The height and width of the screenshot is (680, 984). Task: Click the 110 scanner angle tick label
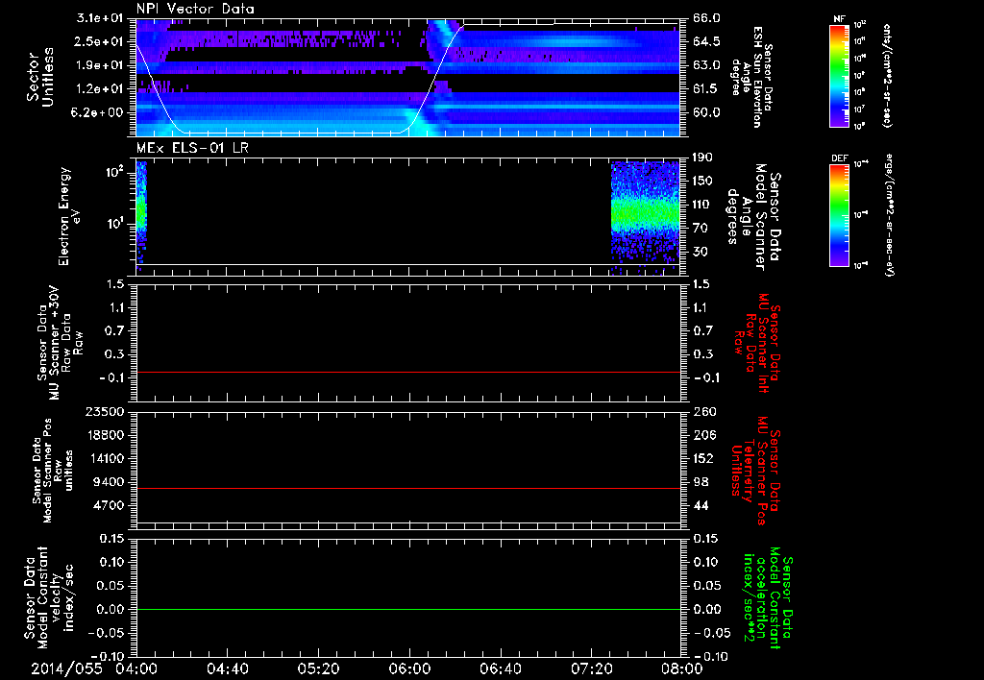(x=702, y=205)
